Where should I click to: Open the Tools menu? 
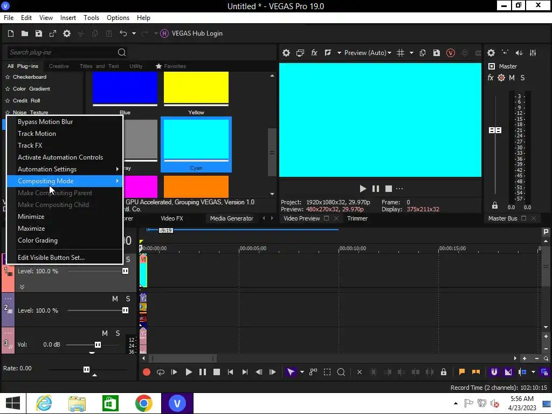click(x=91, y=18)
